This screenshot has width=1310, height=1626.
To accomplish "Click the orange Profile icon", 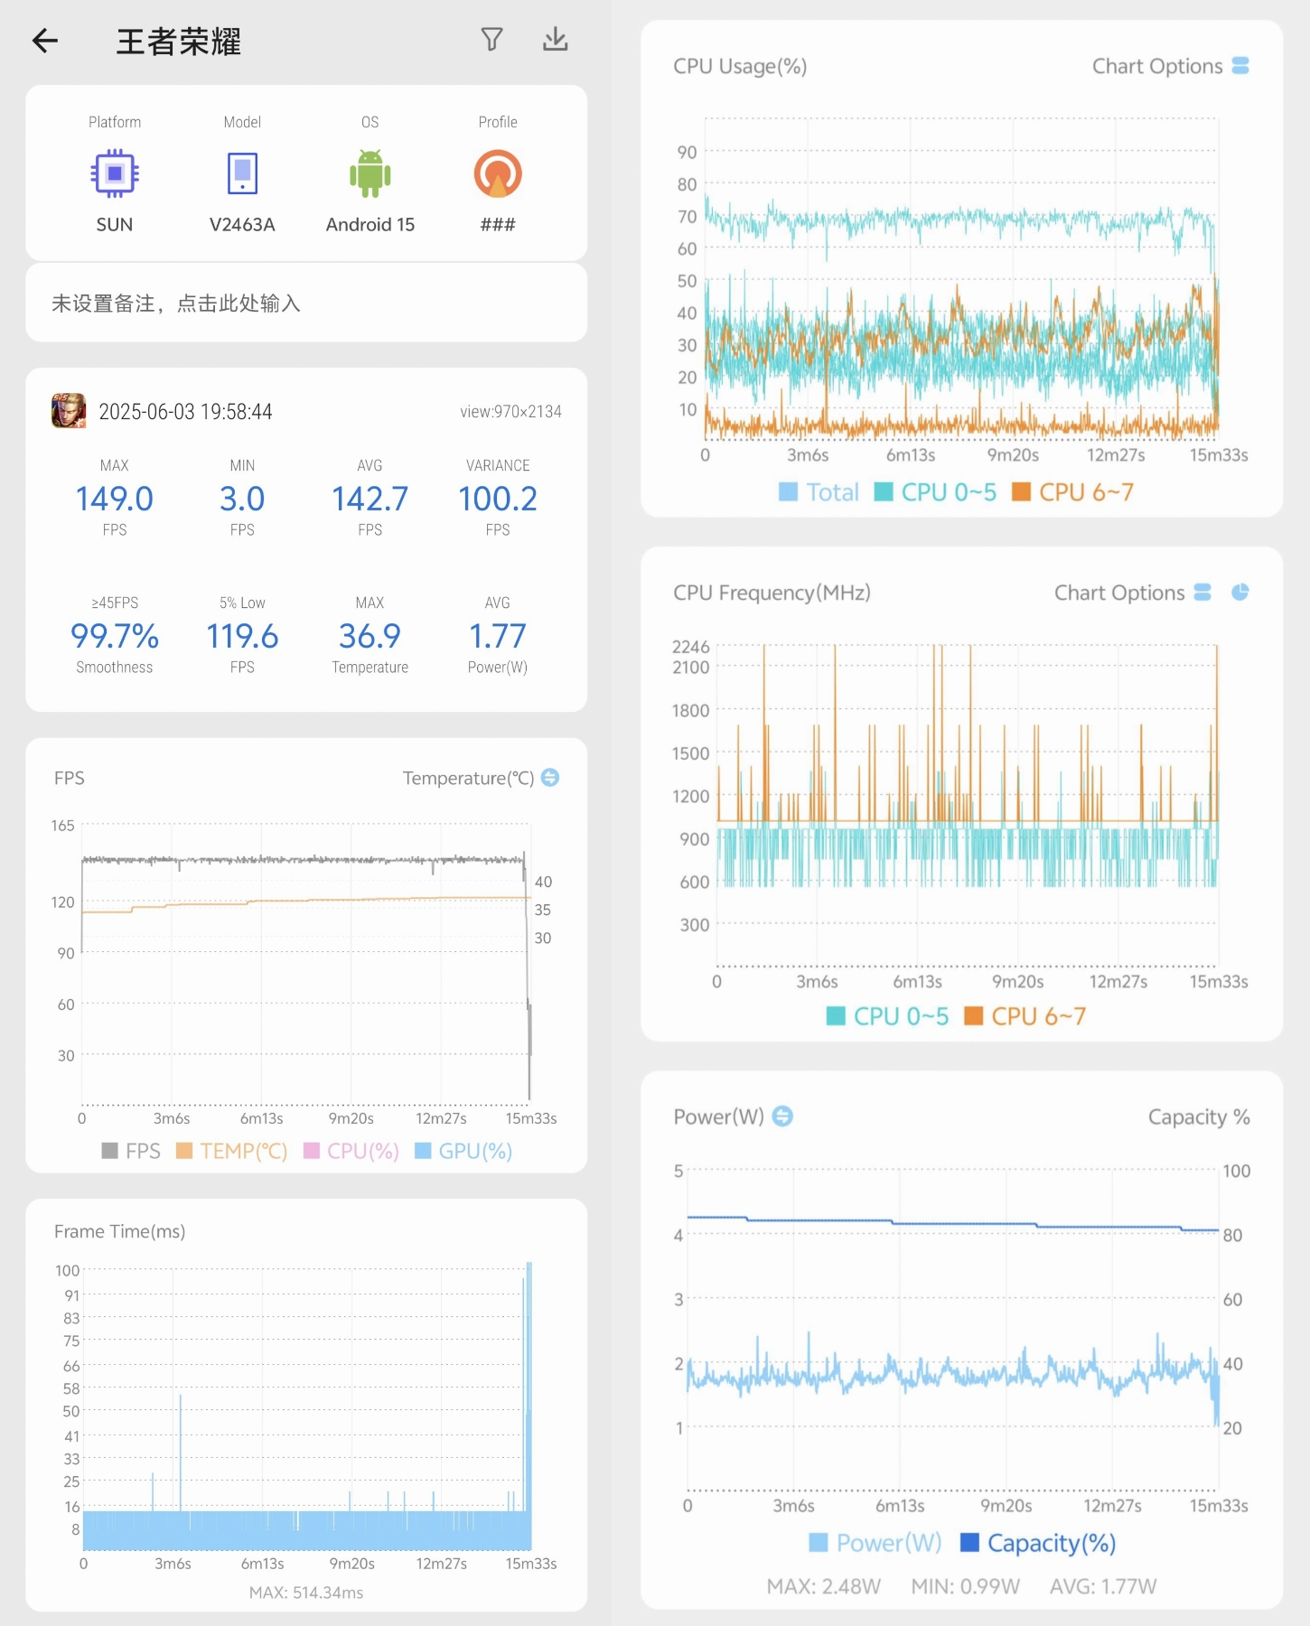I will pos(498,173).
